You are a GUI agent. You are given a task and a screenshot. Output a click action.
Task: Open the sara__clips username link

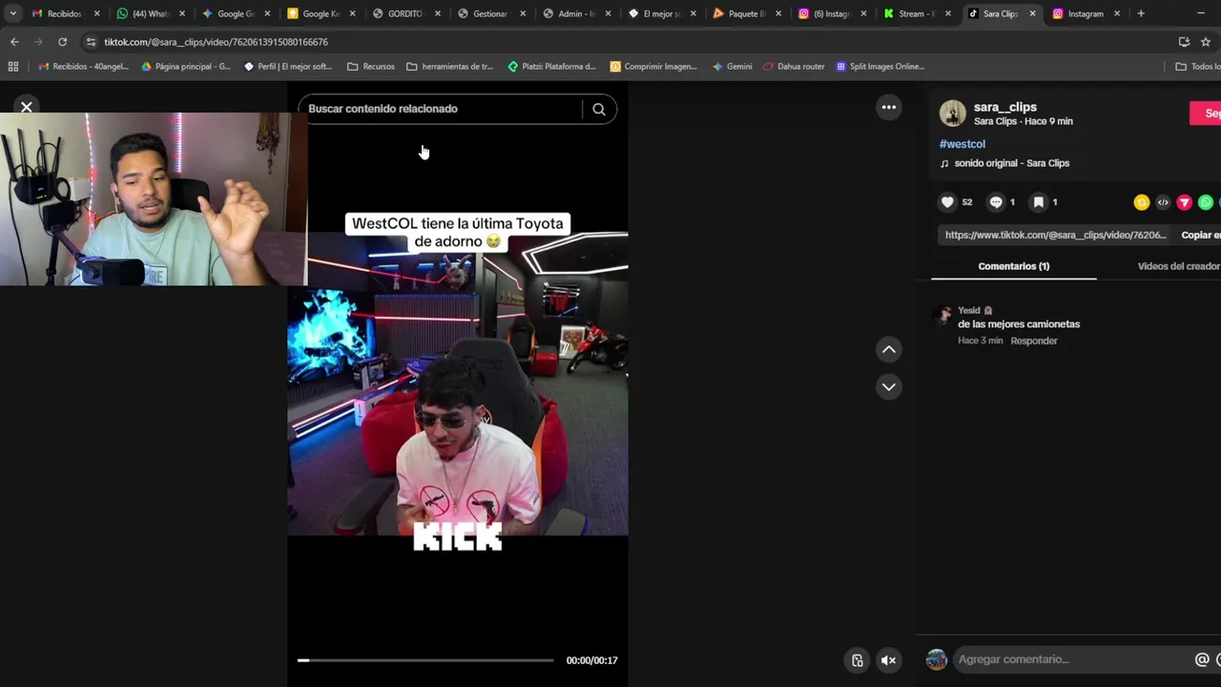pos(1004,107)
